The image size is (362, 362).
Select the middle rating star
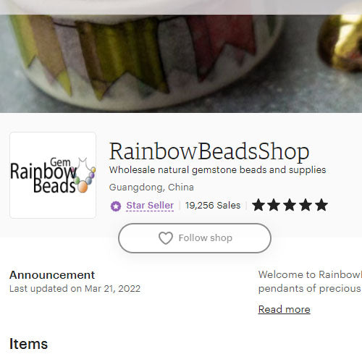click(x=290, y=205)
